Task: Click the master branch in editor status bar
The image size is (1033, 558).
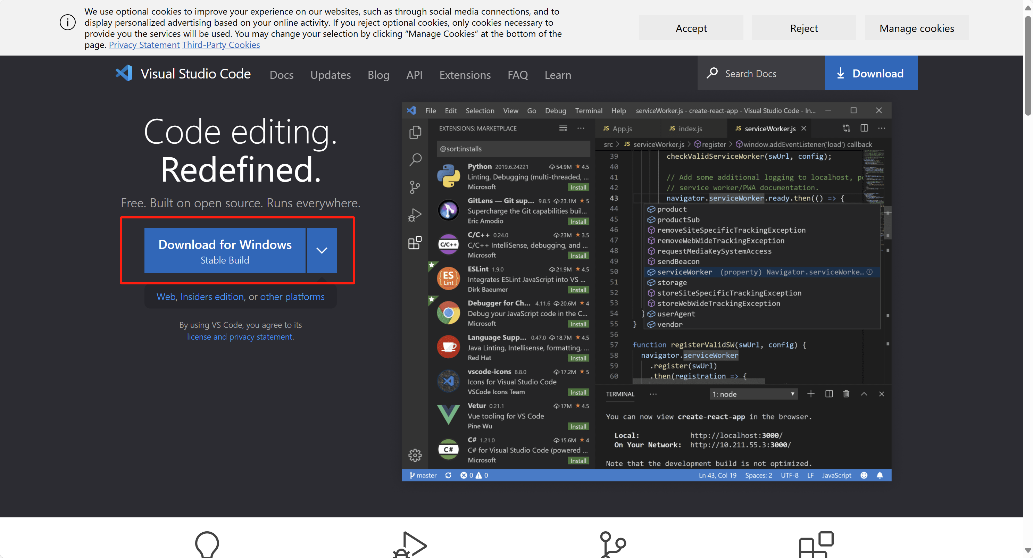Action: click(423, 475)
